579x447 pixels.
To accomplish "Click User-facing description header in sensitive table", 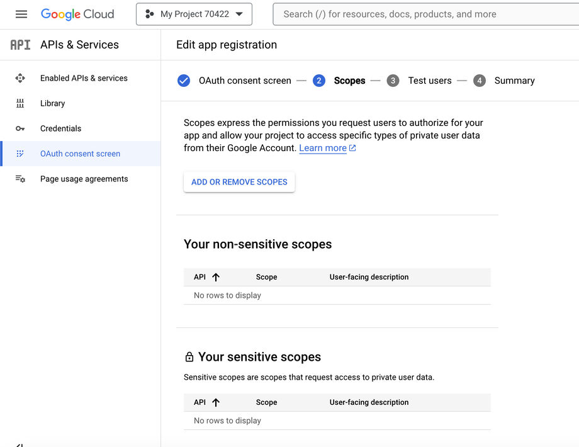I will click(369, 402).
